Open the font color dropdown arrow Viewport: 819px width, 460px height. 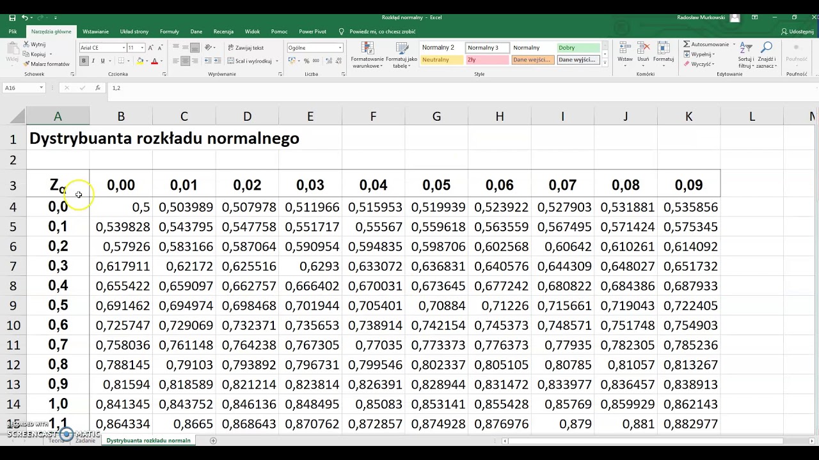click(x=161, y=61)
